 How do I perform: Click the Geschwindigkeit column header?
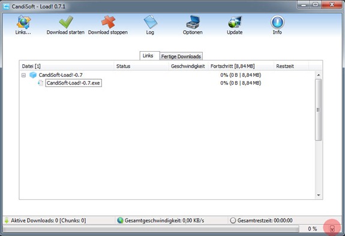click(188, 66)
